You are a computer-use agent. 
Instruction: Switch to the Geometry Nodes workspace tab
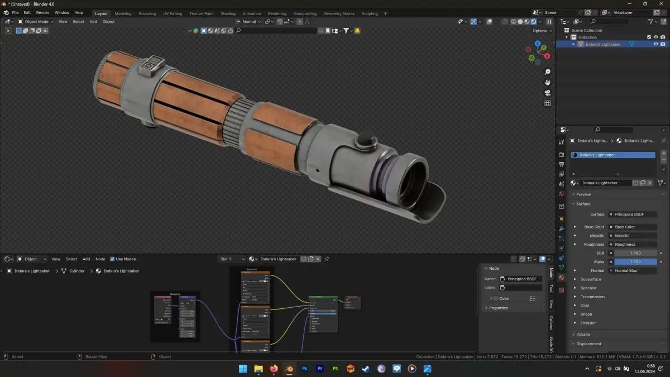point(339,13)
